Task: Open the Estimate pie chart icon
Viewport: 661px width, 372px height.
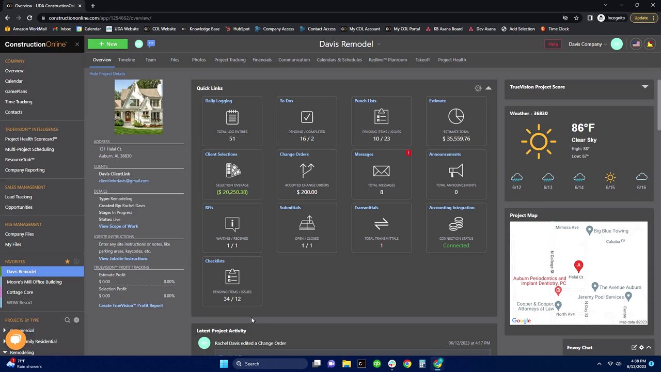Action: 456,116
